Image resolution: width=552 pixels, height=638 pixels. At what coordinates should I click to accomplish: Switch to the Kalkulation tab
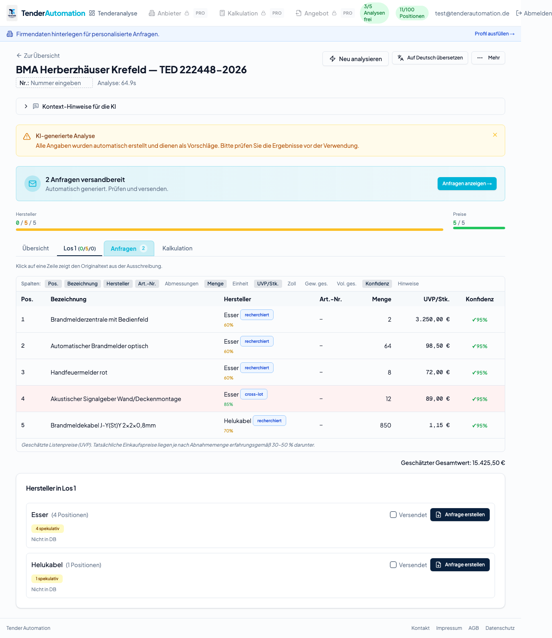pyautogui.click(x=177, y=248)
